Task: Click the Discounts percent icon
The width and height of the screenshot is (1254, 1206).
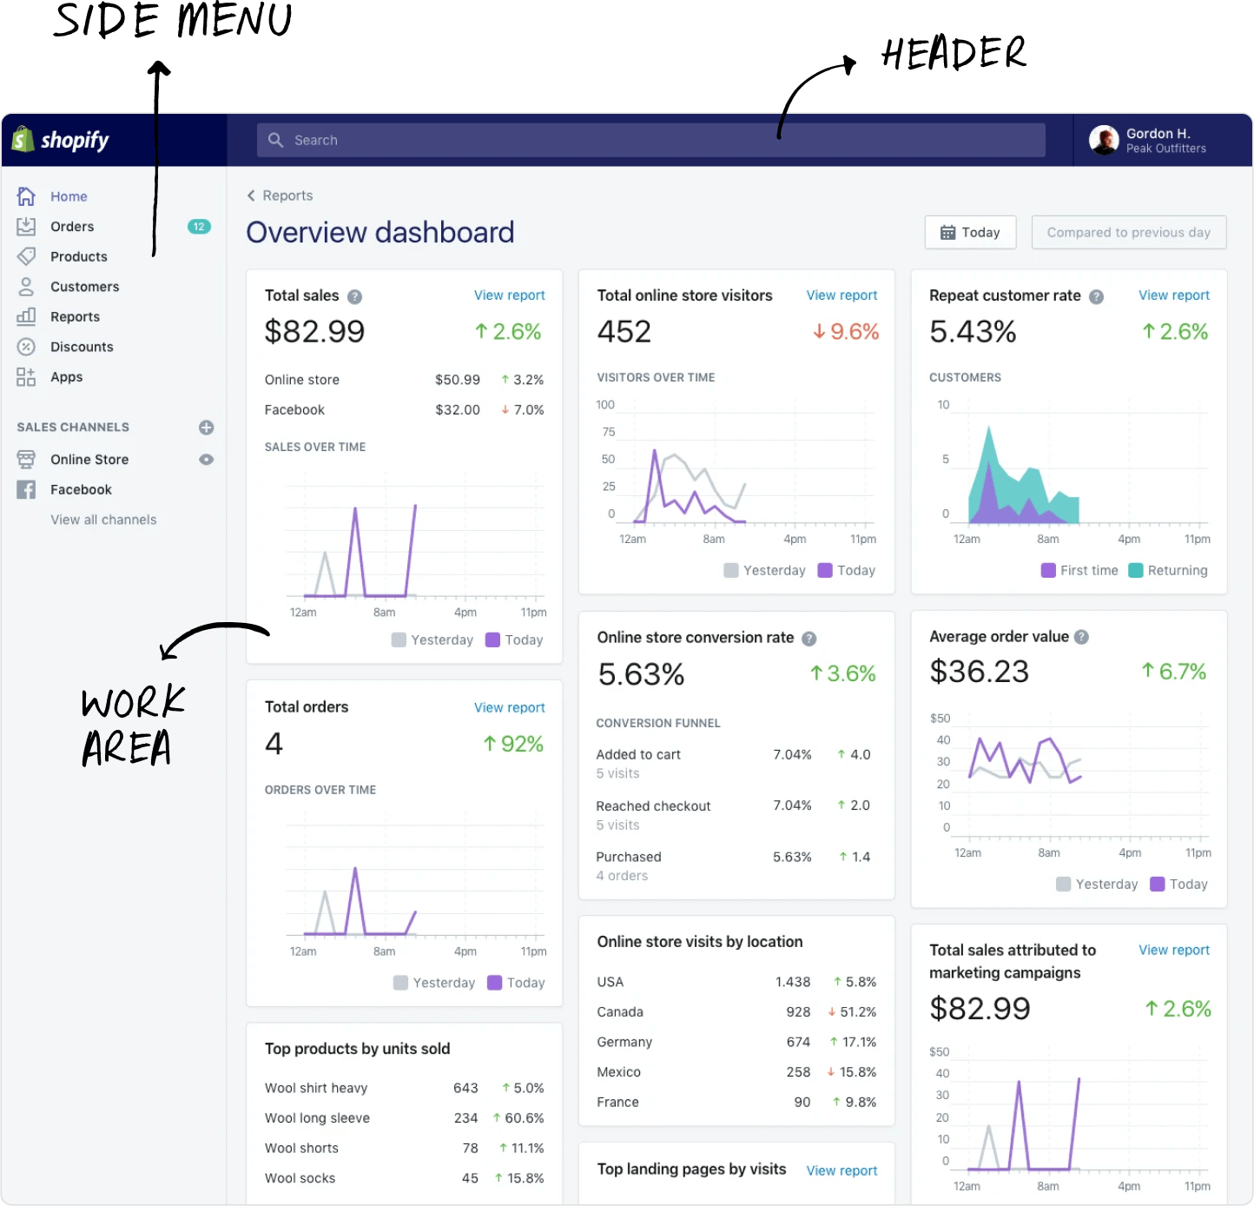Action: pyautogui.click(x=26, y=347)
